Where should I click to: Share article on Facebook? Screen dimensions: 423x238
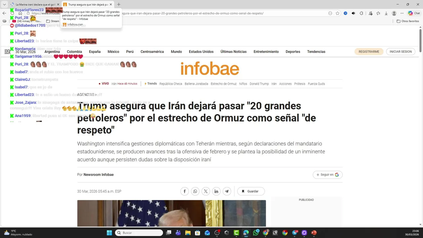coord(184,191)
